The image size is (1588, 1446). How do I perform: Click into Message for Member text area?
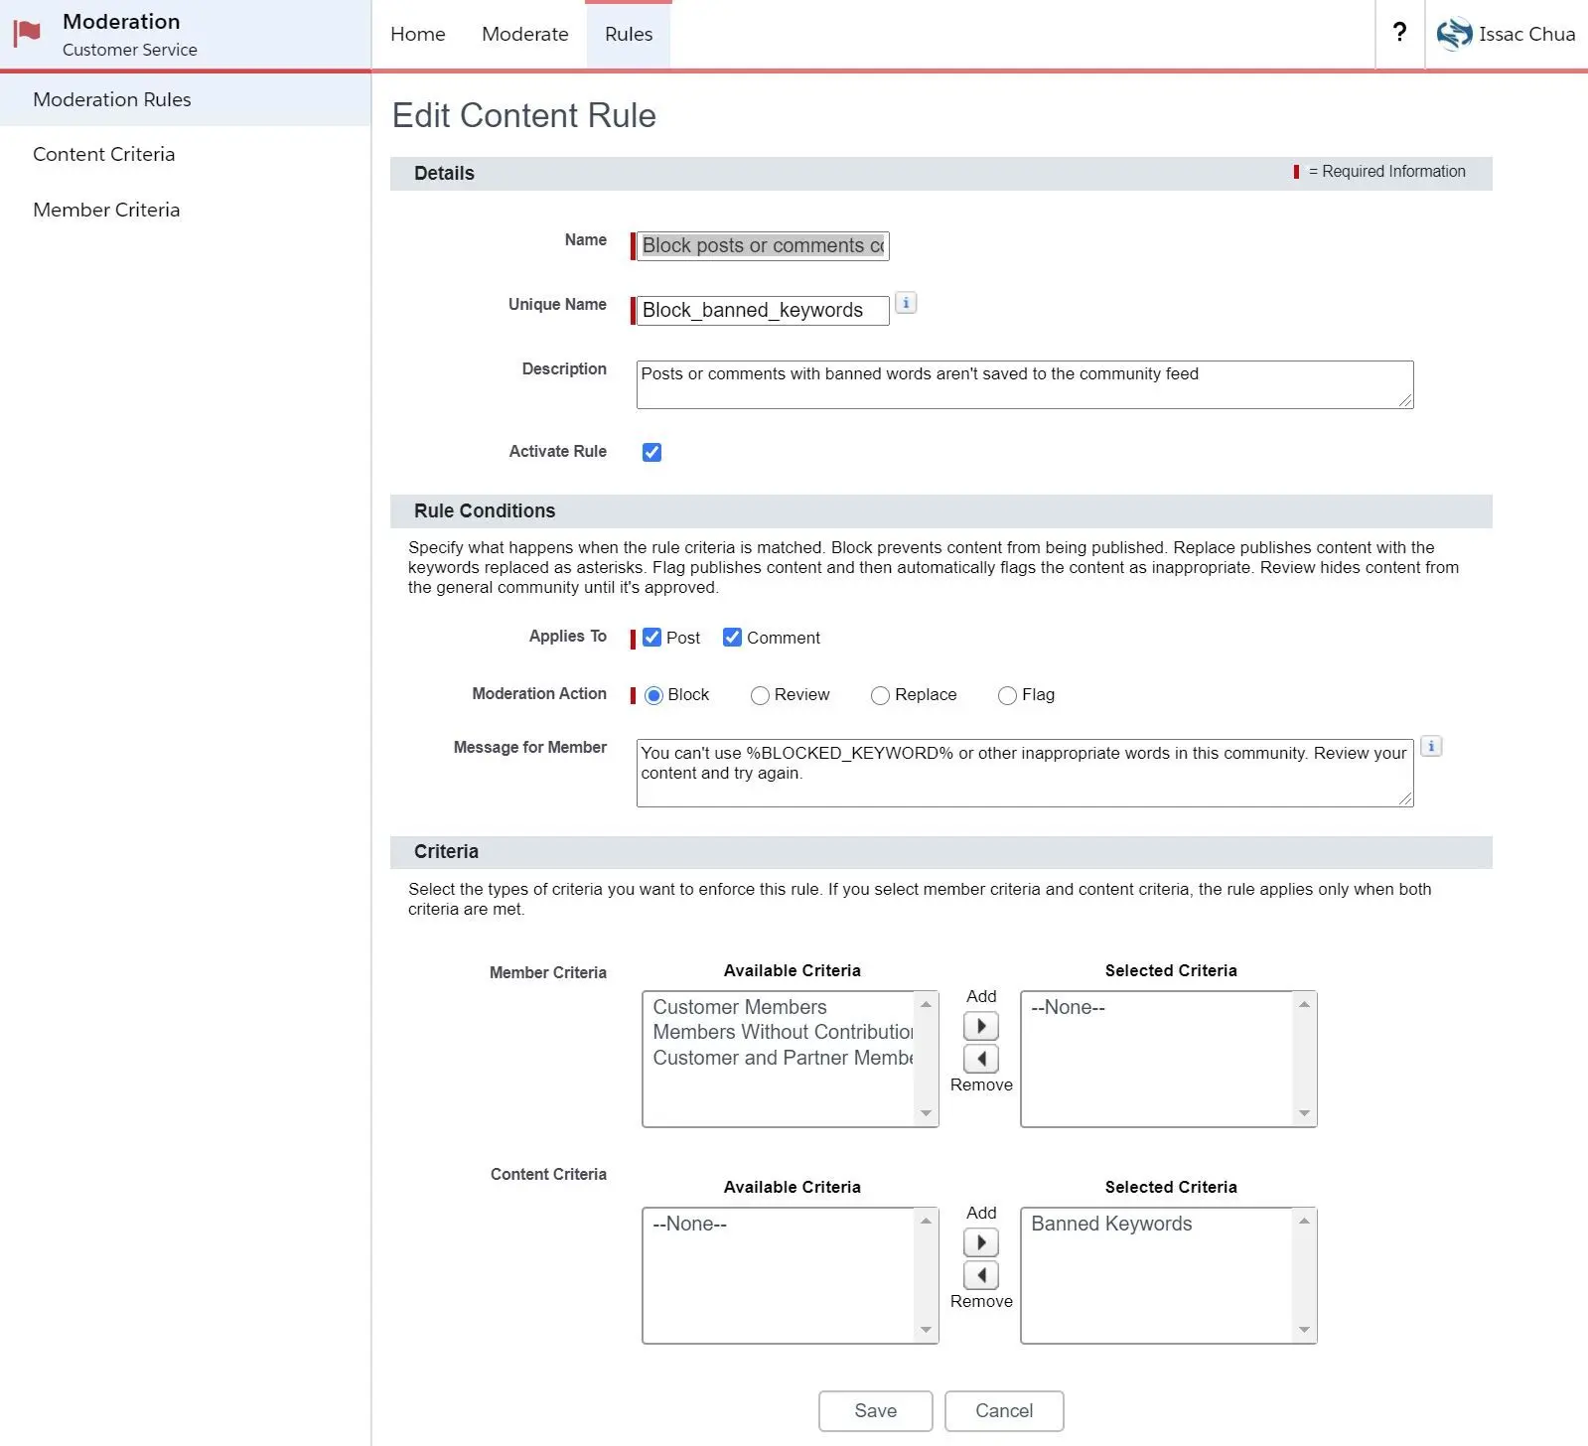coord(1025,773)
